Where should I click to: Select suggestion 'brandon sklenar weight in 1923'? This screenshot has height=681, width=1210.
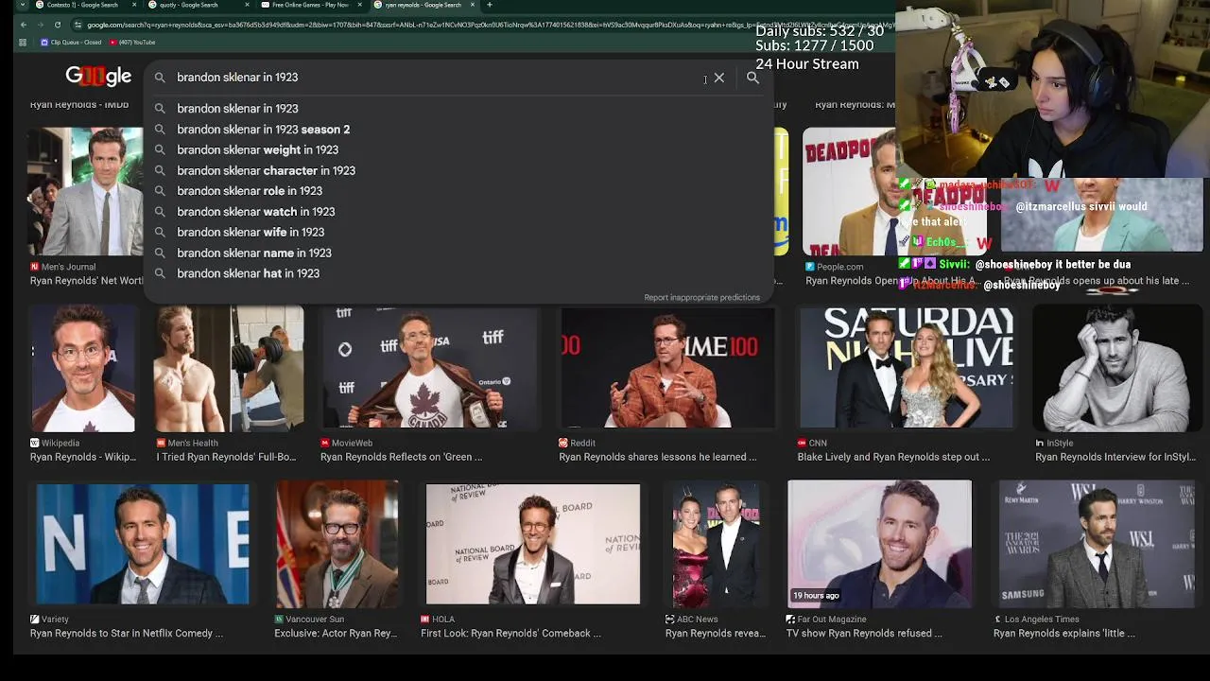click(458, 149)
